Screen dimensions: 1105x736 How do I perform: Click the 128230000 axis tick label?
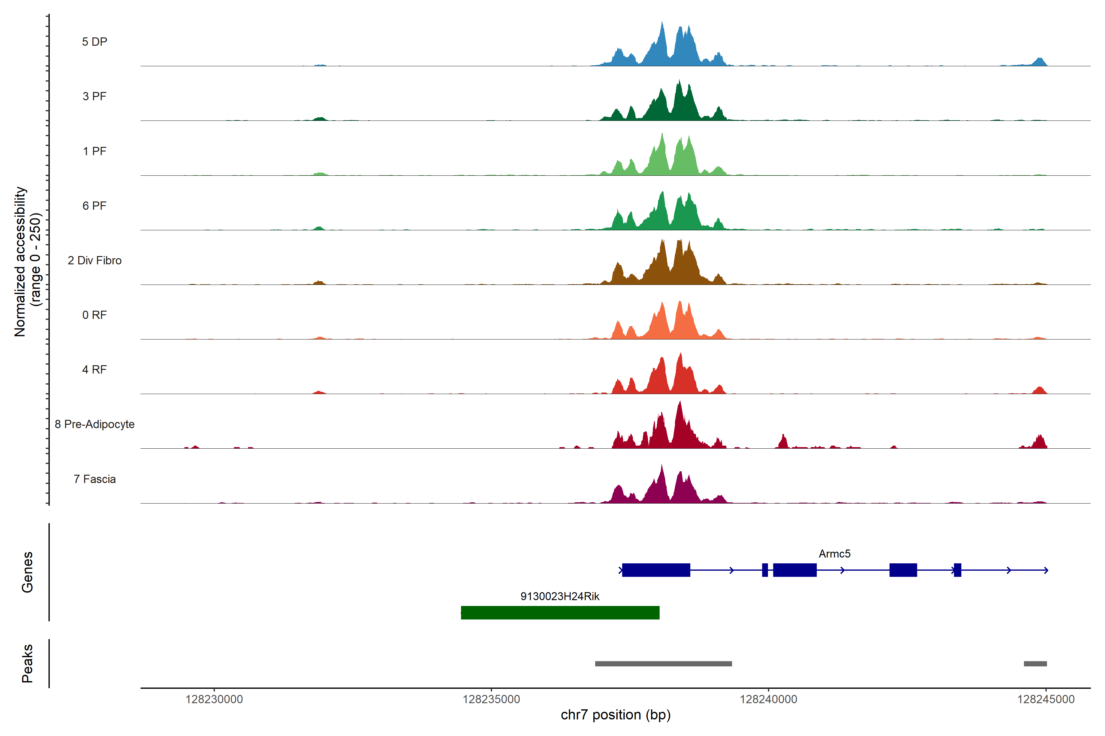(214, 700)
